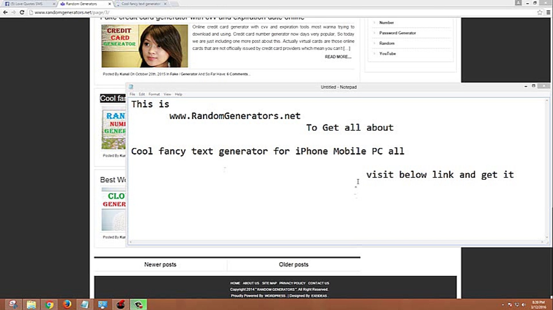The width and height of the screenshot is (553, 310).
Task: Open Password Generator sidebar category
Action: [397, 33]
